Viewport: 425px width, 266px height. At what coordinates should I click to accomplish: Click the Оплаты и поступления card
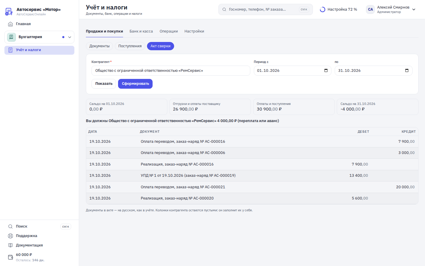[294, 107]
